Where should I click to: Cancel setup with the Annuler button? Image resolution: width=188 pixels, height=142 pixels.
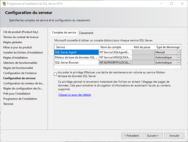click(174, 136)
